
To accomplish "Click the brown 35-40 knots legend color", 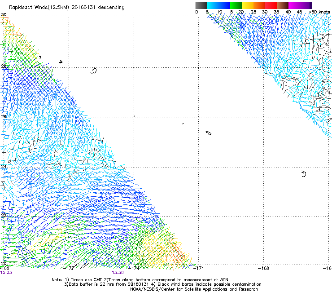I will pos(283,5).
